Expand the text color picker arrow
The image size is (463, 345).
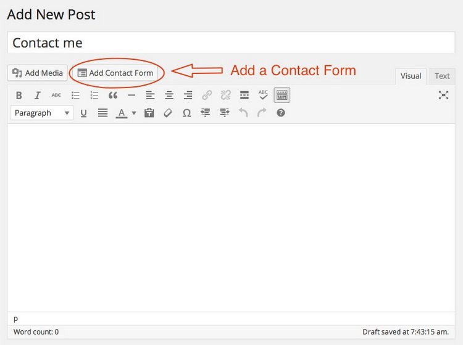click(134, 113)
